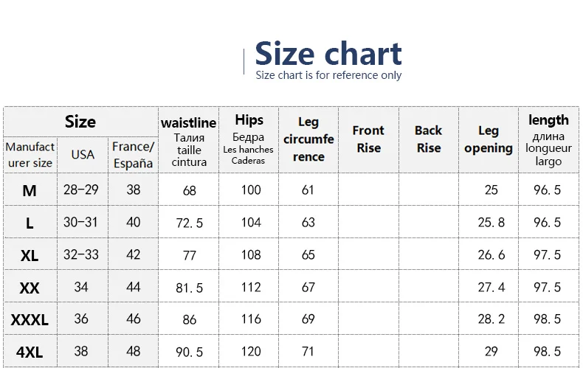
Task: Select the Hips column header
Action: click(x=249, y=140)
